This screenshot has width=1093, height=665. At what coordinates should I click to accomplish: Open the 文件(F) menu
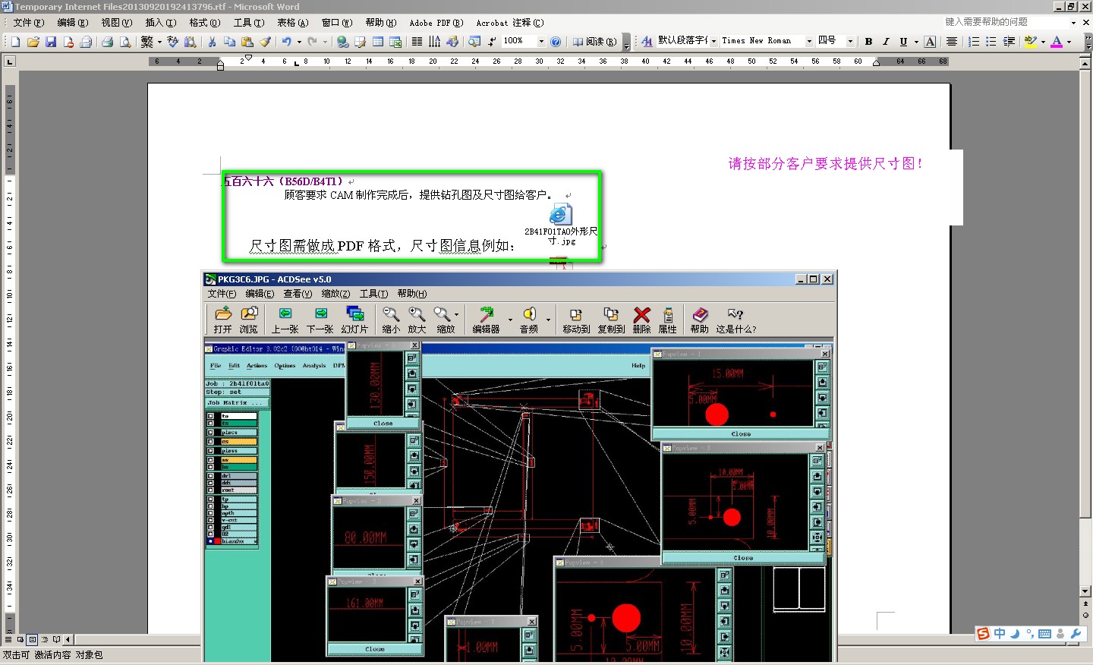[x=29, y=23]
